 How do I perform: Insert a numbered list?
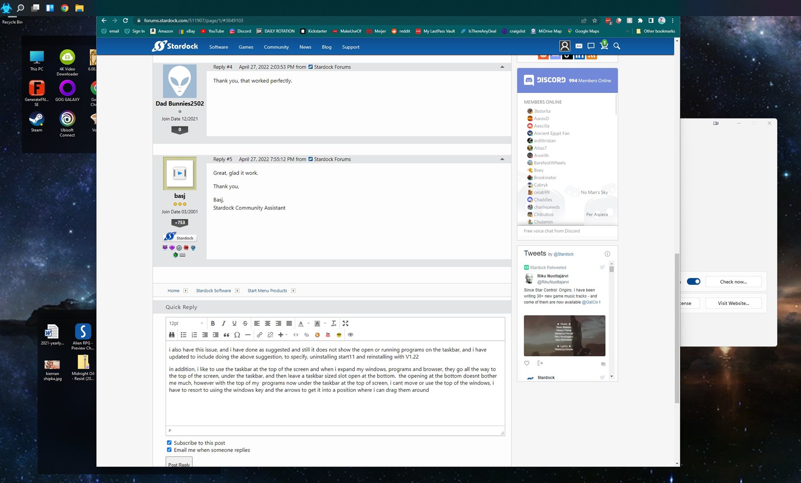click(x=194, y=335)
